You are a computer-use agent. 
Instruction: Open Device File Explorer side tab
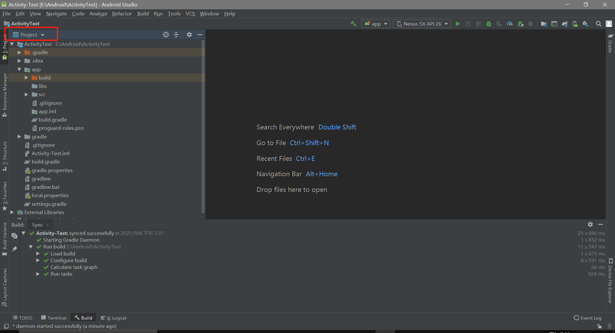(610, 281)
